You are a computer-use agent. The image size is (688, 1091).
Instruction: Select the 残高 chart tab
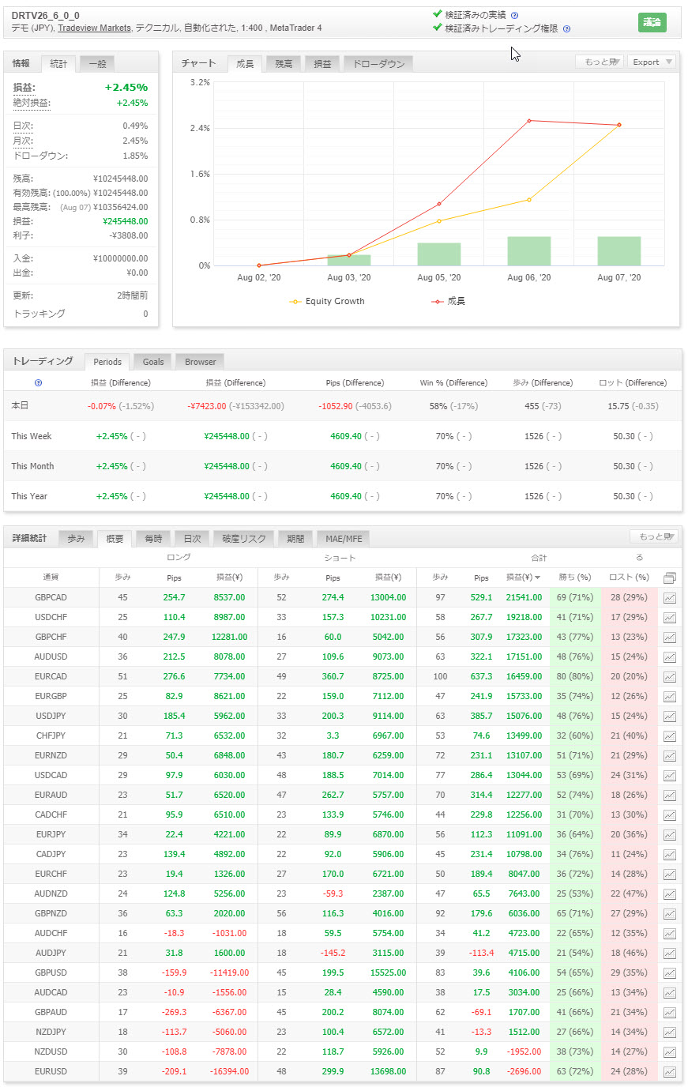point(284,64)
